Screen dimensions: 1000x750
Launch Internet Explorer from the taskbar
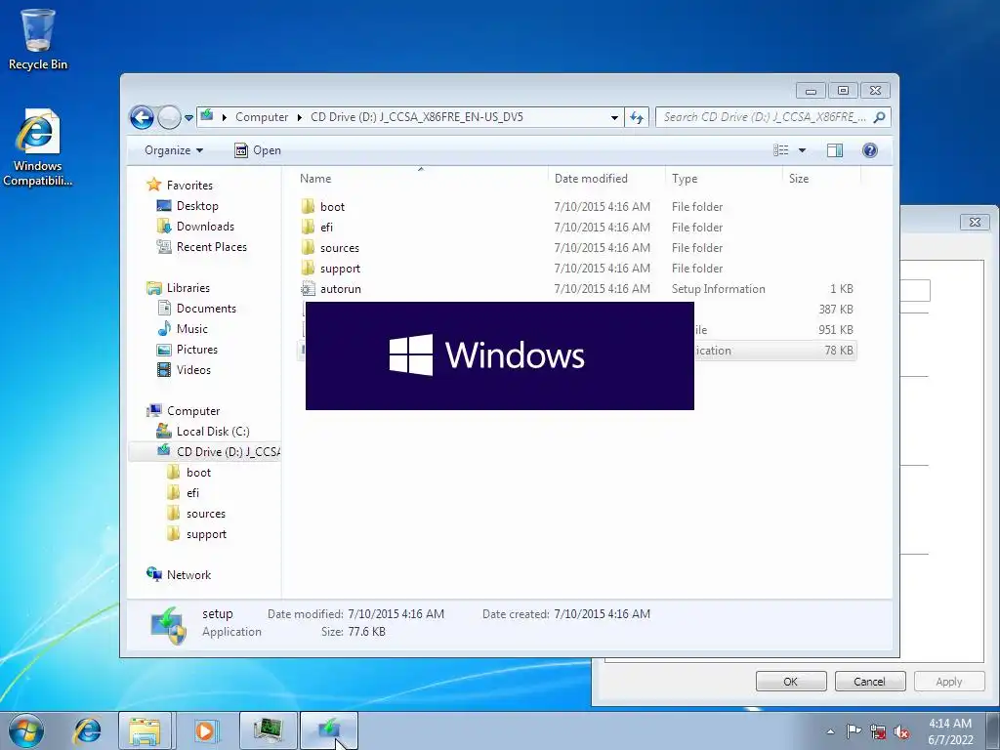86,730
